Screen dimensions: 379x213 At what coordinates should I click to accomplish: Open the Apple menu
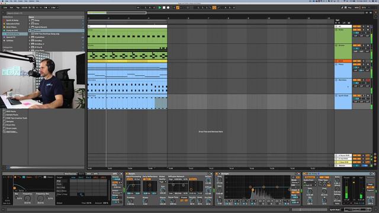[x=2, y=1]
